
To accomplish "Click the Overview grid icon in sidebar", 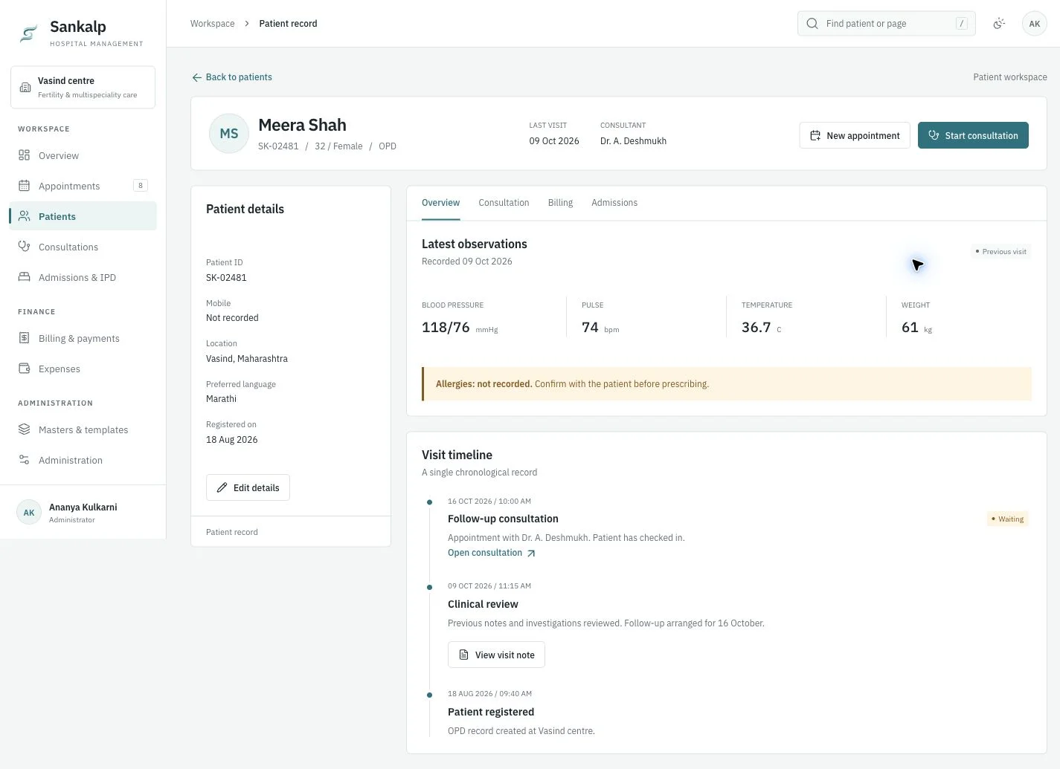I will coord(25,155).
